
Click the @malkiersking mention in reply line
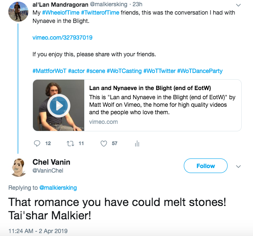[58, 188]
